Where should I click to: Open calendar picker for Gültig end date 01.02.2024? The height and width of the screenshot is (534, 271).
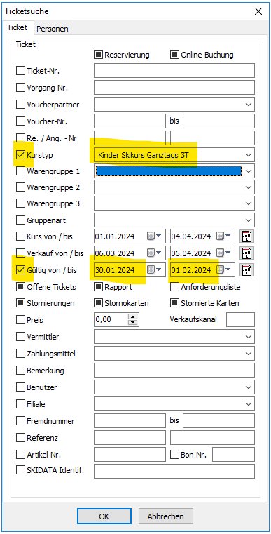[x=224, y=270]
